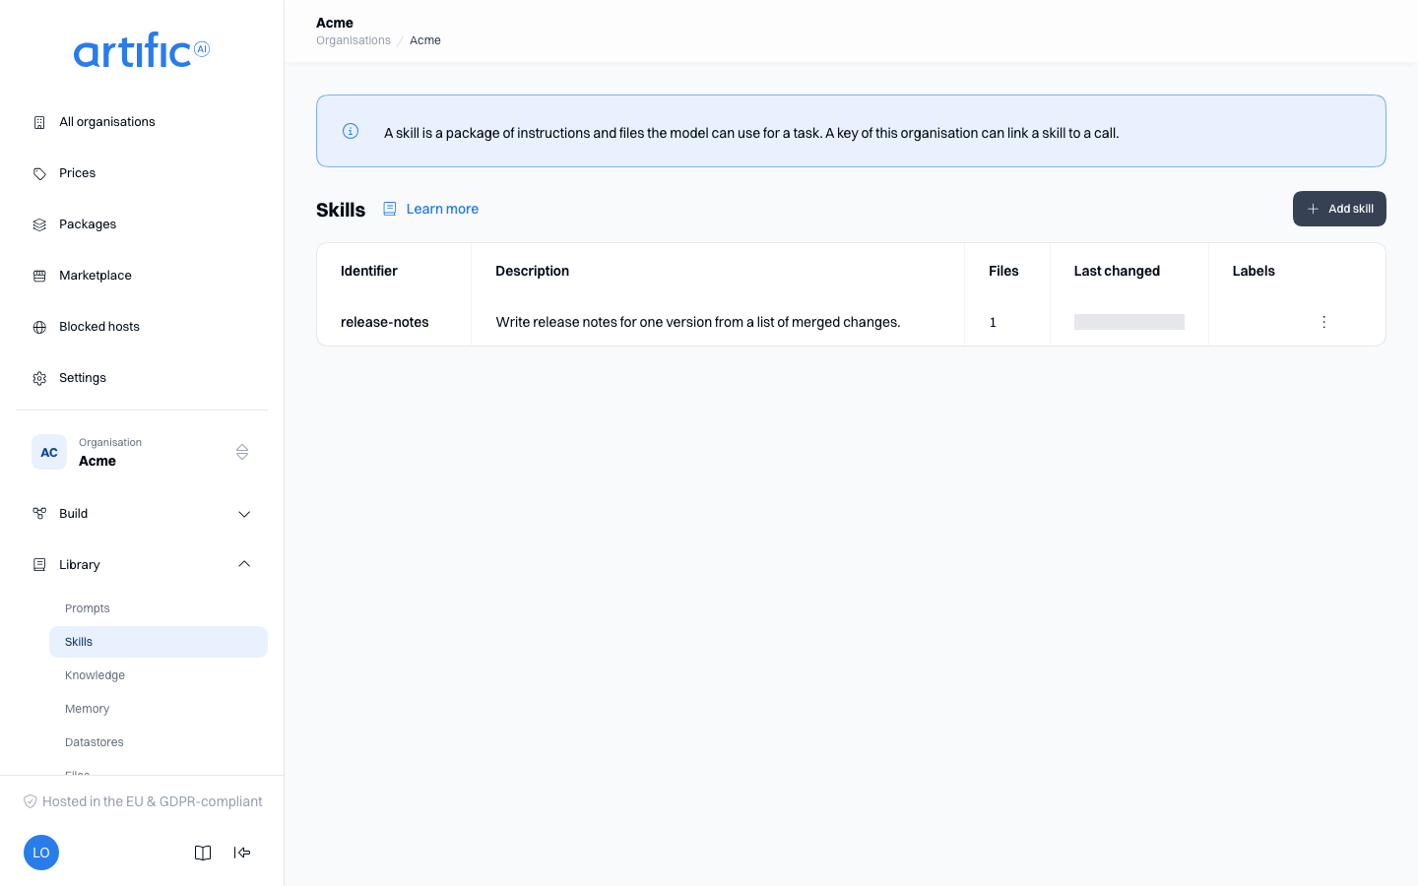This screenshot has height=886, width=1418.
Task: Open the Marketplace menu item
Action: point(142,276)
